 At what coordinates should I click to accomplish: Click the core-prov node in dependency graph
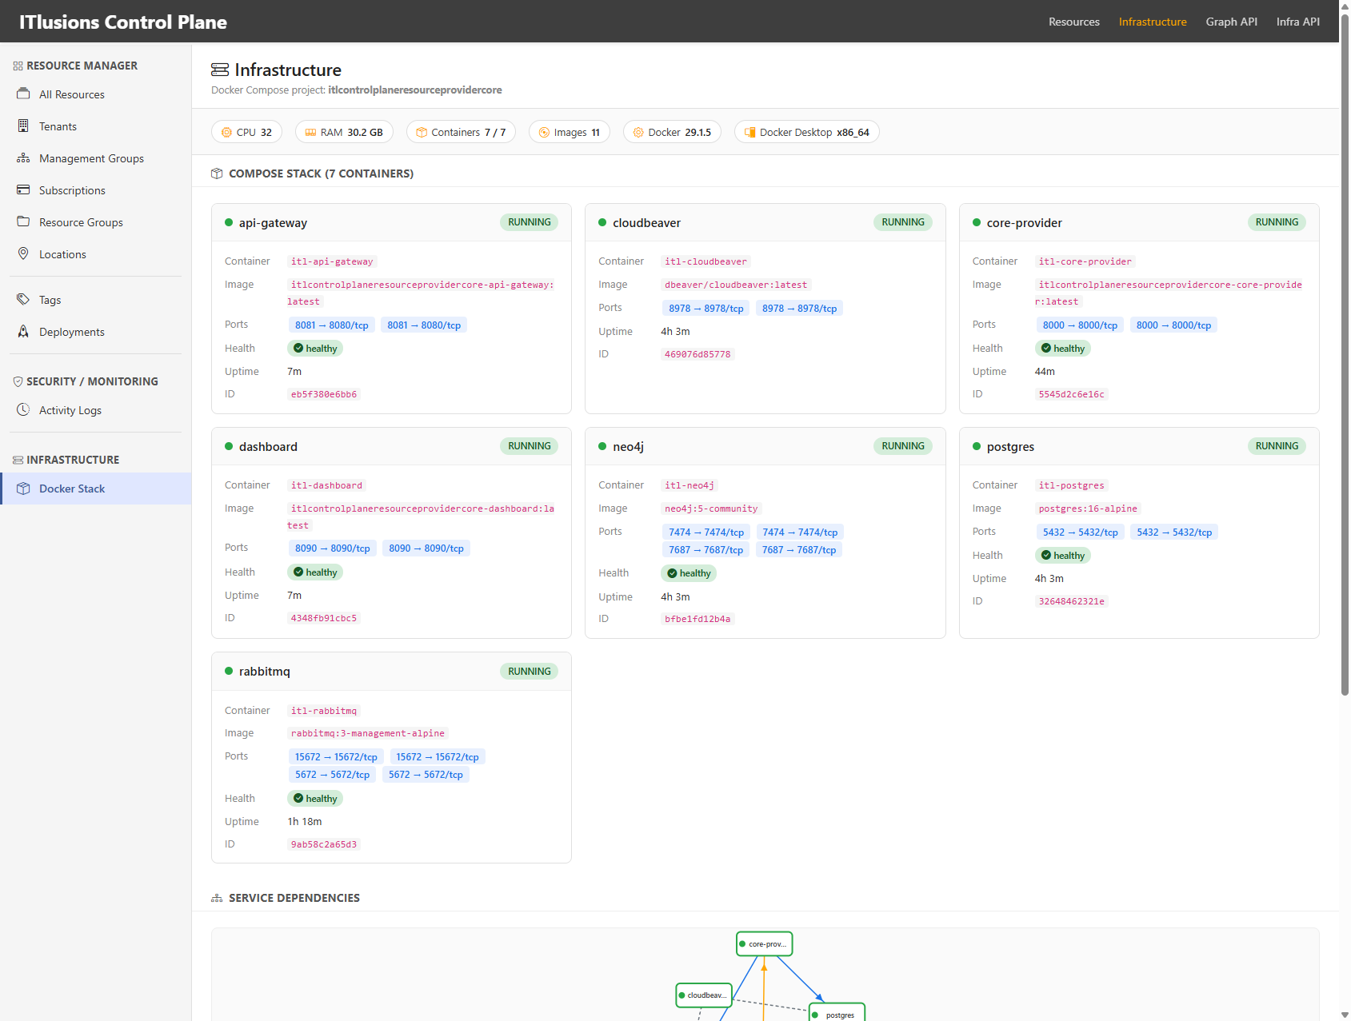(764, 944)
